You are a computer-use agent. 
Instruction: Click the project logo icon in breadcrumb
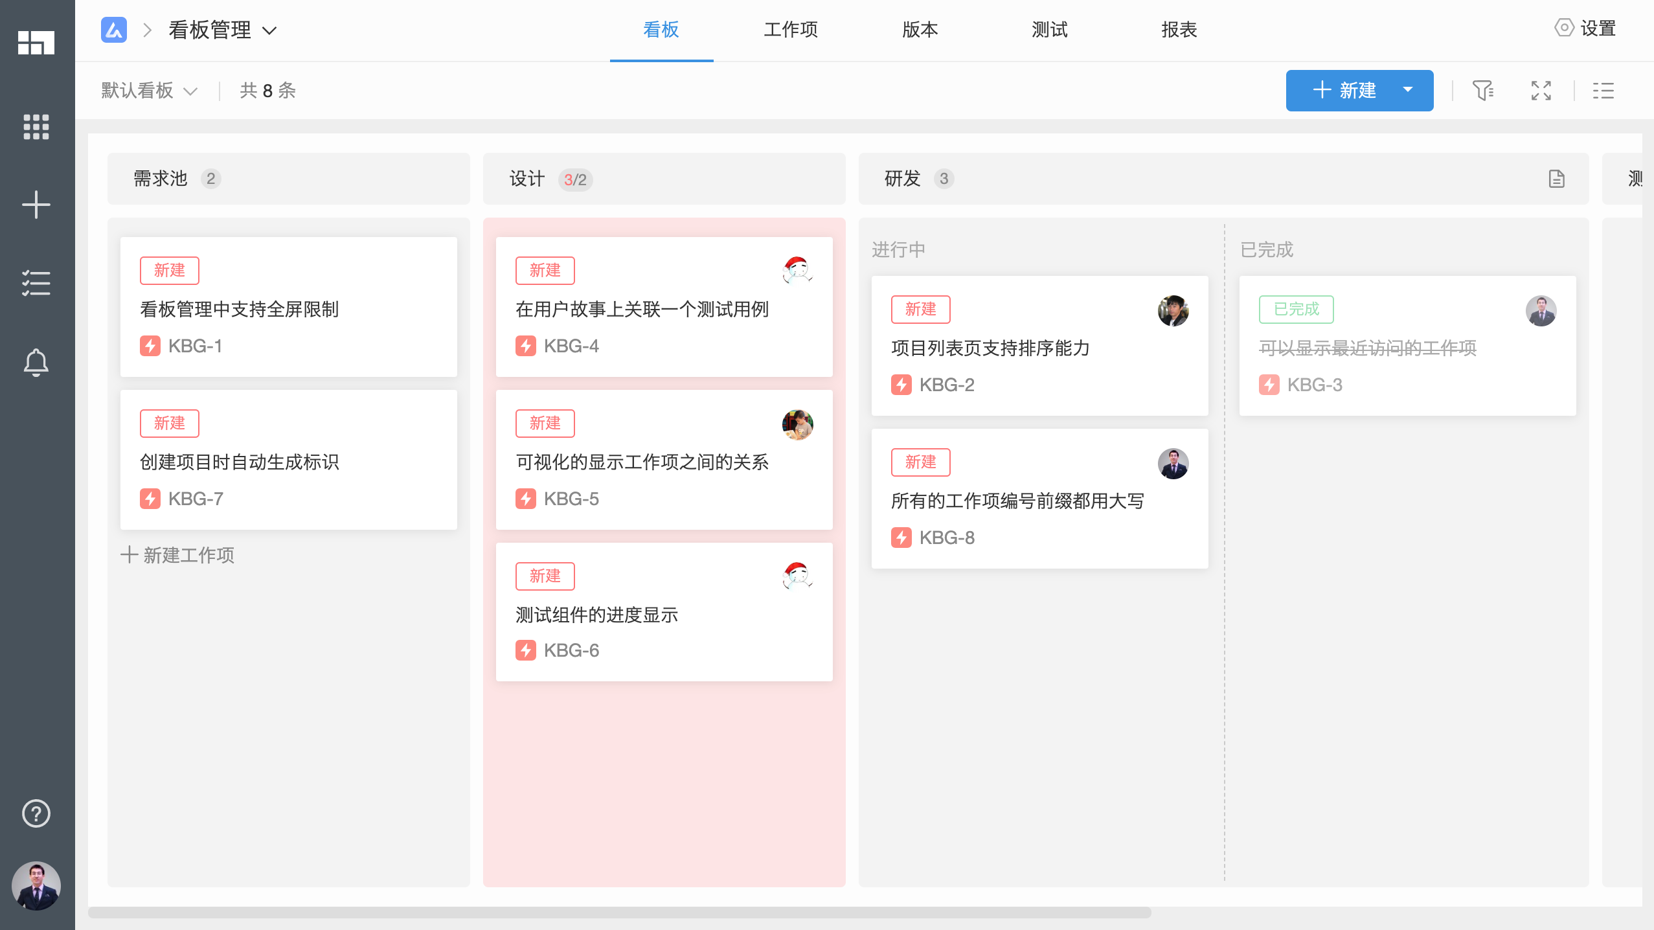(x=114, y=30)
